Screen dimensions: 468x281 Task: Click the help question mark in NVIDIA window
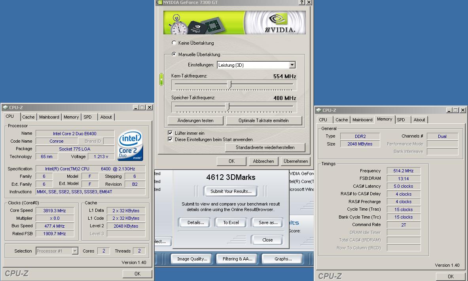point(302,2)
